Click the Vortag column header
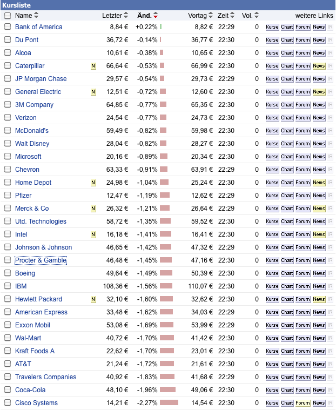Viewport: 336px width, 410px height. click(197, 16)
